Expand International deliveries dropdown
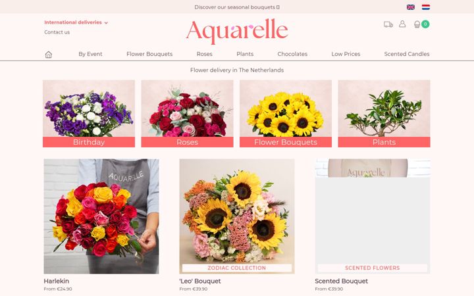Screen dimensions: 474x296 tap(76, 22)
